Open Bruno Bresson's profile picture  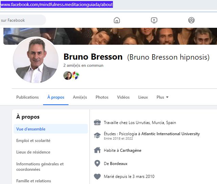[x=36, y=60]
